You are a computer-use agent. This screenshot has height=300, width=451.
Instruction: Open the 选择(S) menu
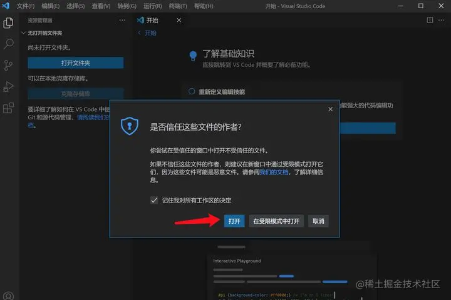[75, 6]
